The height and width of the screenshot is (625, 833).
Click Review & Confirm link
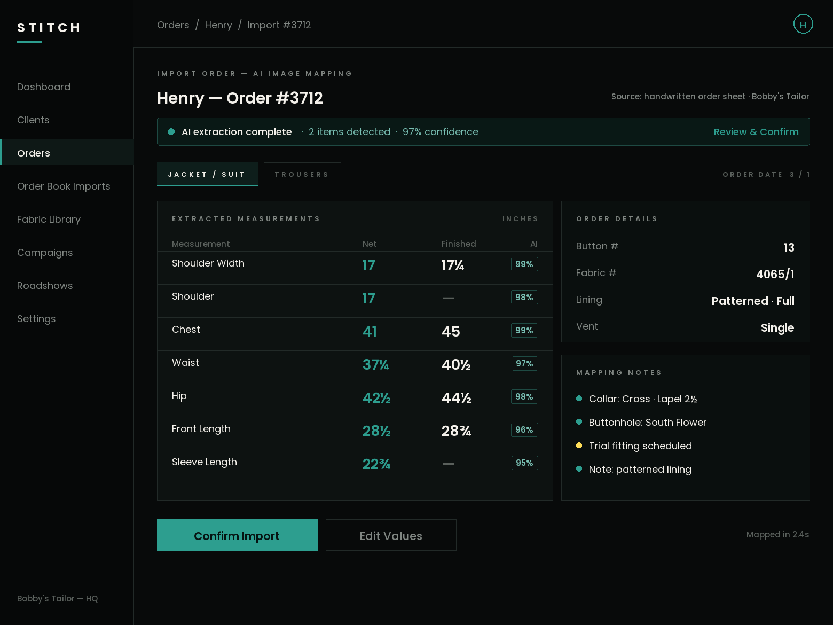click(x=756, y=132)
